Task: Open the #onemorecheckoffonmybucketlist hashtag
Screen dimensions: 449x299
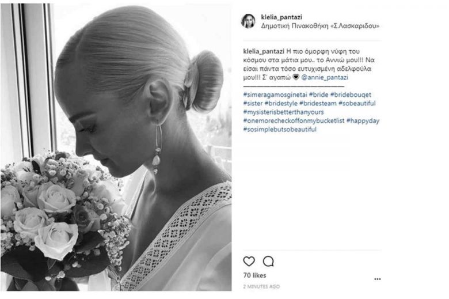Action: point(294,120)
